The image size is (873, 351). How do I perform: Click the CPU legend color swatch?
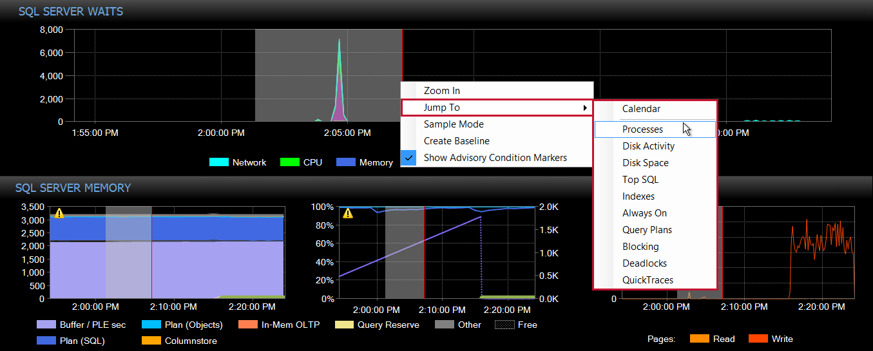290,162
